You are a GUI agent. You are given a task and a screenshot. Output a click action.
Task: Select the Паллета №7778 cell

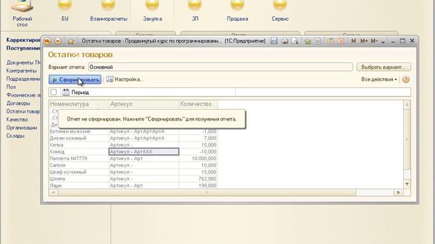79,159
